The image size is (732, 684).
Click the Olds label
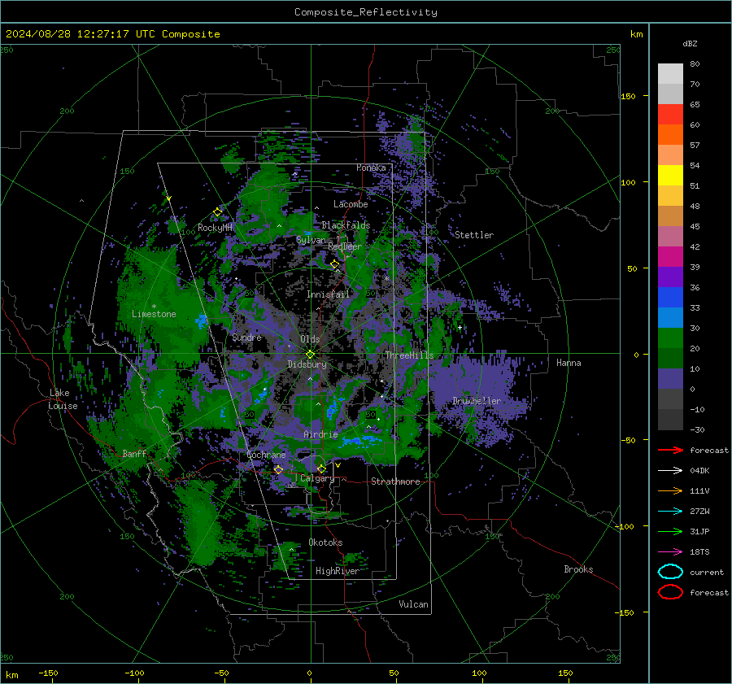pyautogui.click(x=310, y=339)
